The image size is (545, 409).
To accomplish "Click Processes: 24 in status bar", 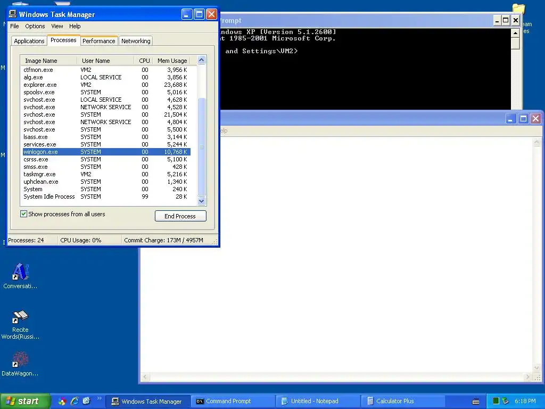I will pos(26,240).
